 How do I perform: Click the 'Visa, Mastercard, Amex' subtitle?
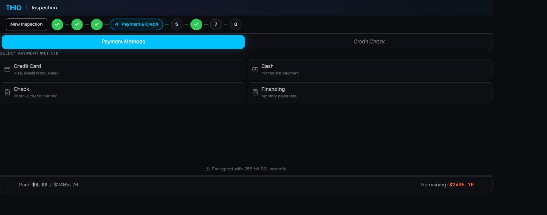36,73
